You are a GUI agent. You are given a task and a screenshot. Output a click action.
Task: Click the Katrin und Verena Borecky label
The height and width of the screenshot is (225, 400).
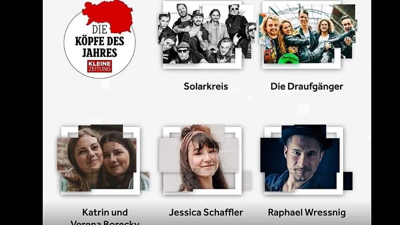(x=105, y=217)
